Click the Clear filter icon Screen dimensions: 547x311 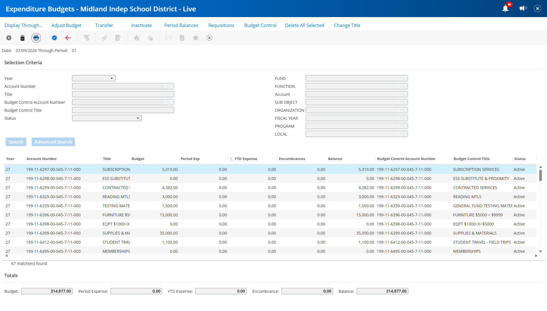[x=86, y=38]
